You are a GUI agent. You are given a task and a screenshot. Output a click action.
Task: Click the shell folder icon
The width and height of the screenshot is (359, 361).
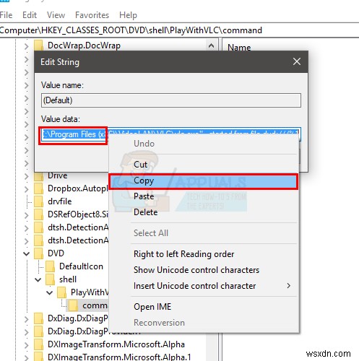coord(51,279)
